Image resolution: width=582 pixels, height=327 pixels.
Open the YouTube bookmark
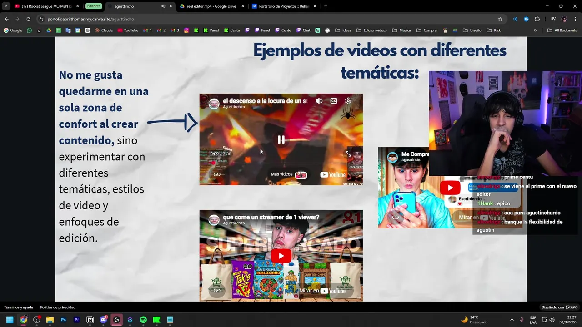(128, 30)
